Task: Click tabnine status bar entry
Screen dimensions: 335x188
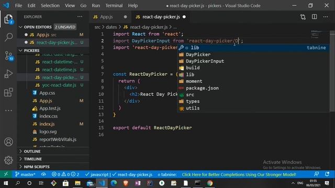Action: tap(167, 174)
